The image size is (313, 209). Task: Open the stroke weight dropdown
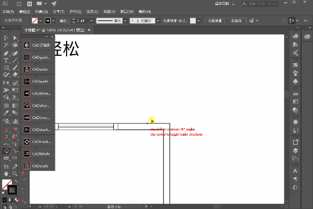92,21
